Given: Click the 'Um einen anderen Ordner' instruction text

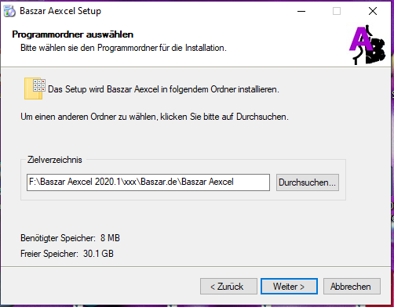Looking at the screenshot, I should [155, 117].
